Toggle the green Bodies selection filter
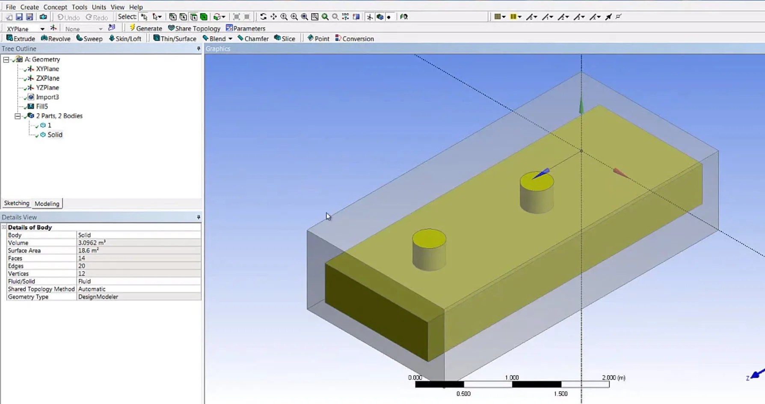The height and width of the screenshot is (404, 765). (x=204, y=17)
